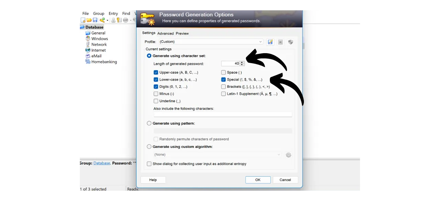The height and width of the screenshot is (201, 440).
Task: Enable the Space character checkbox
Action: tap(223, 72)
